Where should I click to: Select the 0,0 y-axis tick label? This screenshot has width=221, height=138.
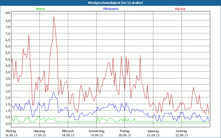(8, 123)
